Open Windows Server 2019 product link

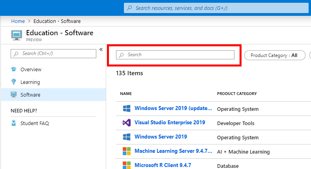[x=161, y=137]
